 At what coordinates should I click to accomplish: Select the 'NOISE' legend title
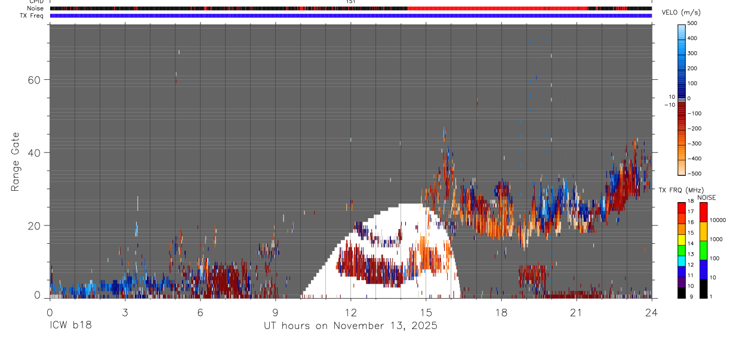[706, 197]
